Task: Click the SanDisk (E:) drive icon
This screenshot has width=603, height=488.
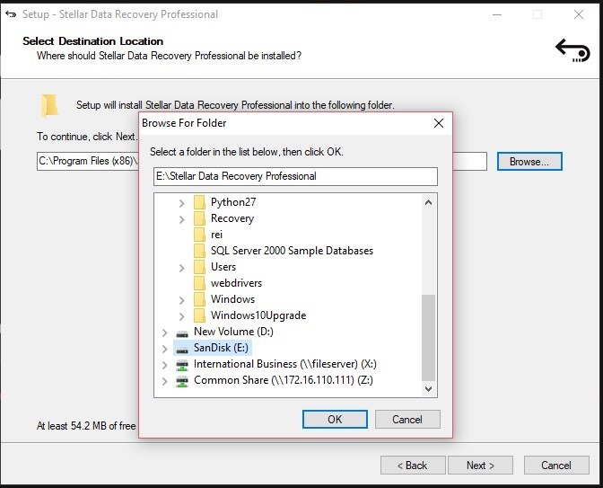Action: [182, 350]
